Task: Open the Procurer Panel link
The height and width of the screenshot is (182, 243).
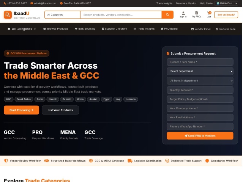Action: coord(226,29)
